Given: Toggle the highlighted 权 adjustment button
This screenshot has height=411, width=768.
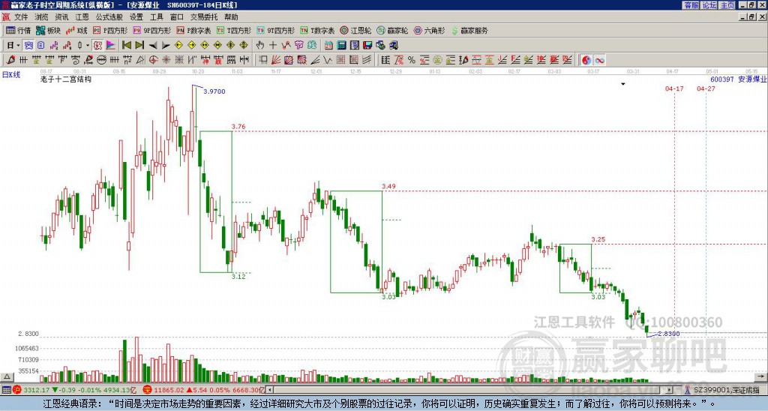Looking at the screenshot, I should [97, 45].
